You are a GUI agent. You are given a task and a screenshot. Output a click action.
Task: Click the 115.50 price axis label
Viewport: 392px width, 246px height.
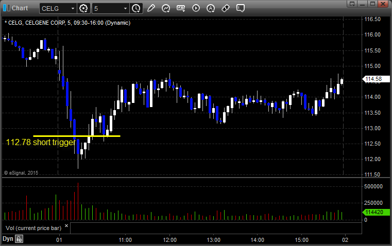(372, 50)
